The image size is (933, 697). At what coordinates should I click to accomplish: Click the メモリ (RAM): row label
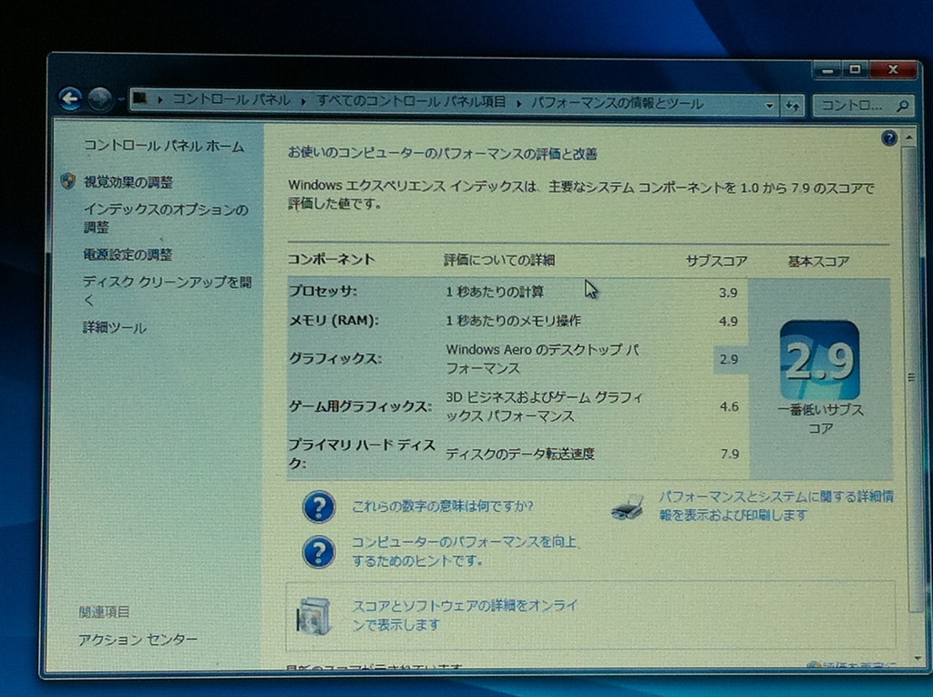click(333, 320)
